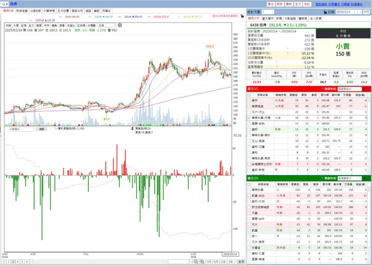This screenshot has height=266, width=372.
Task: Click the zoom out magnifier below the chart
Action: point(196,261)
